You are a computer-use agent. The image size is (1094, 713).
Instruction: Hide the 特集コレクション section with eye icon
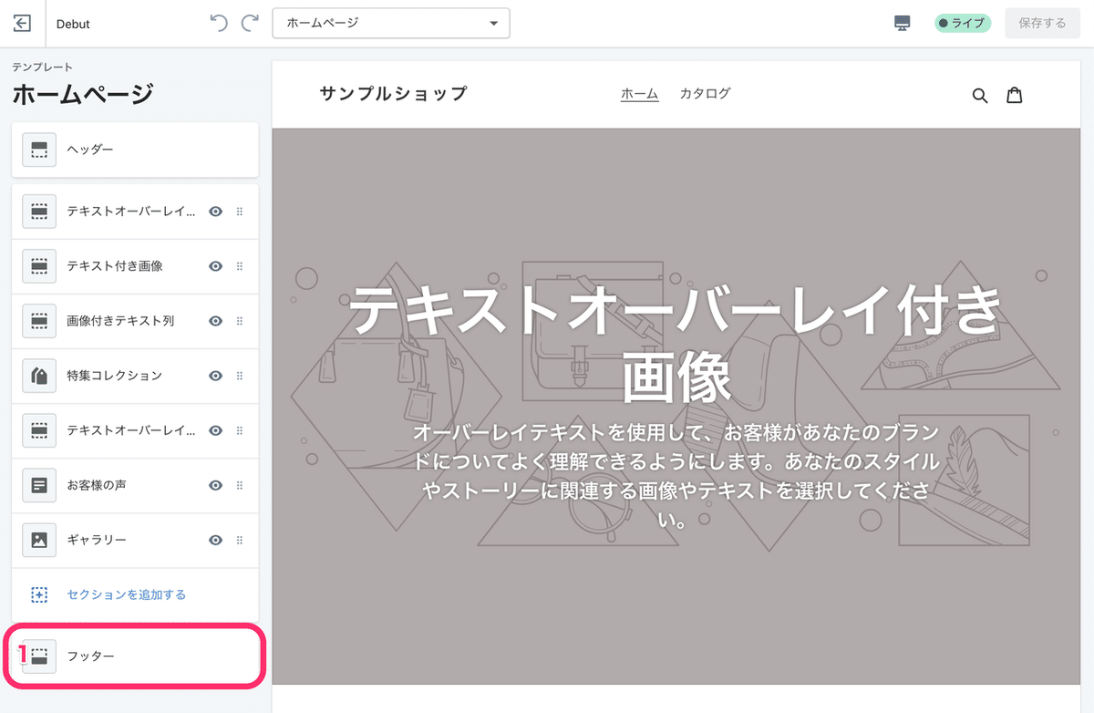pyautogui.click(x=215, y=376)
